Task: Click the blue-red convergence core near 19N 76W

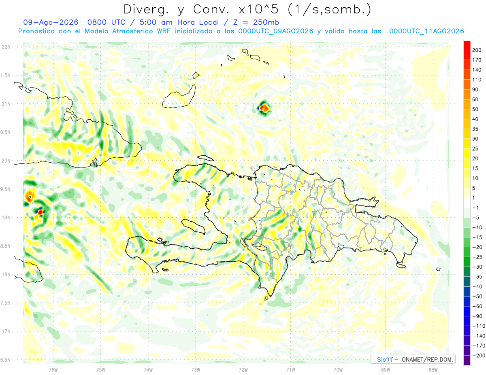Action: tap(40, 211)
